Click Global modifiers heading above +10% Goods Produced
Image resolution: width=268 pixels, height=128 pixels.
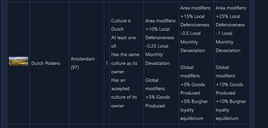coord(226,72)
